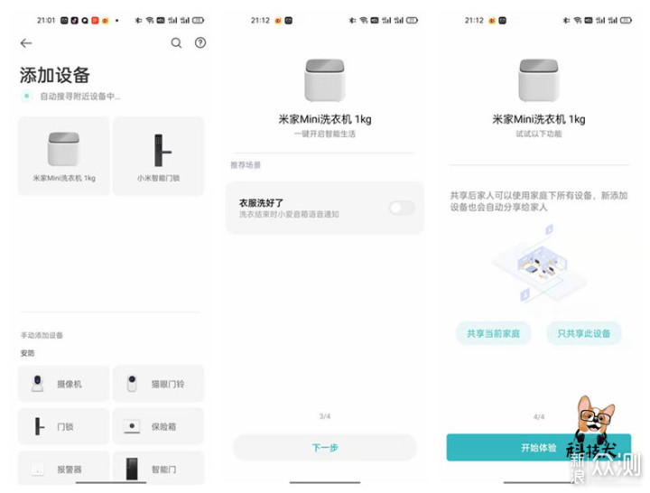Select discovered 小米智能门锁 device card
This screenshot has width=650, height=493.
(158, 155)
